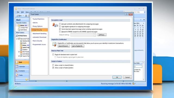Click the All Mail Items magnifier icon
The width and height of the screenshot is (174, 98).
(17, 36)
